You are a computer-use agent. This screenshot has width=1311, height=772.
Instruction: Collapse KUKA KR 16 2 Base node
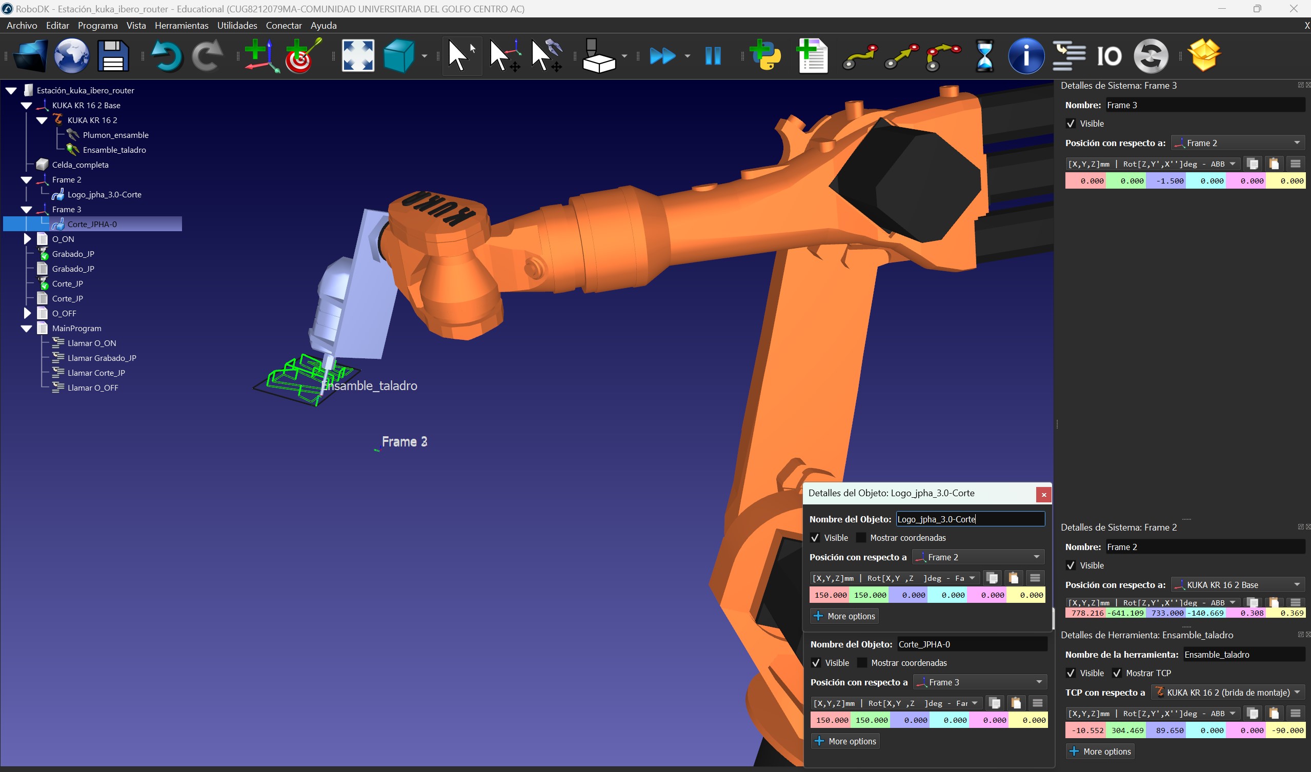point(27,105)
